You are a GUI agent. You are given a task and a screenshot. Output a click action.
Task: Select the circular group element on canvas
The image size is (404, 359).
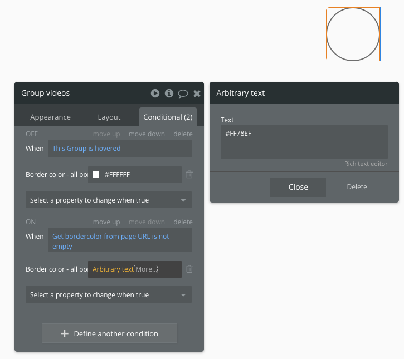353,34
